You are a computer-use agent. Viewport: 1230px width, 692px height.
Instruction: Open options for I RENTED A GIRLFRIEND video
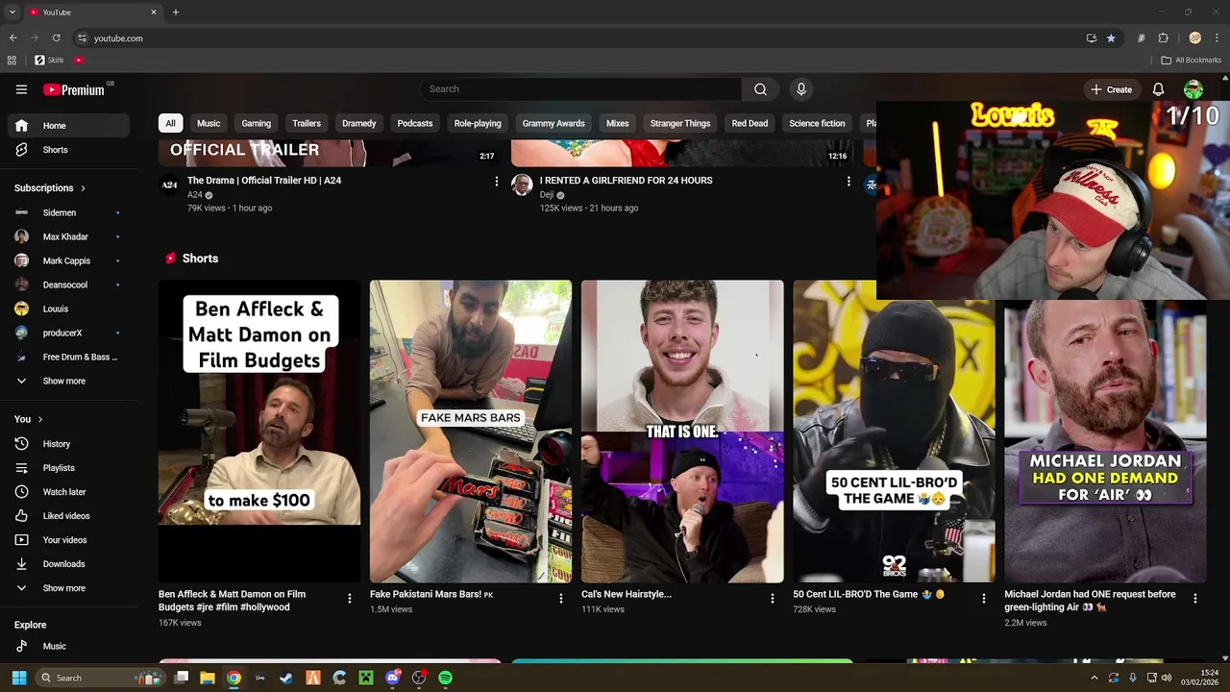point(849,181)
